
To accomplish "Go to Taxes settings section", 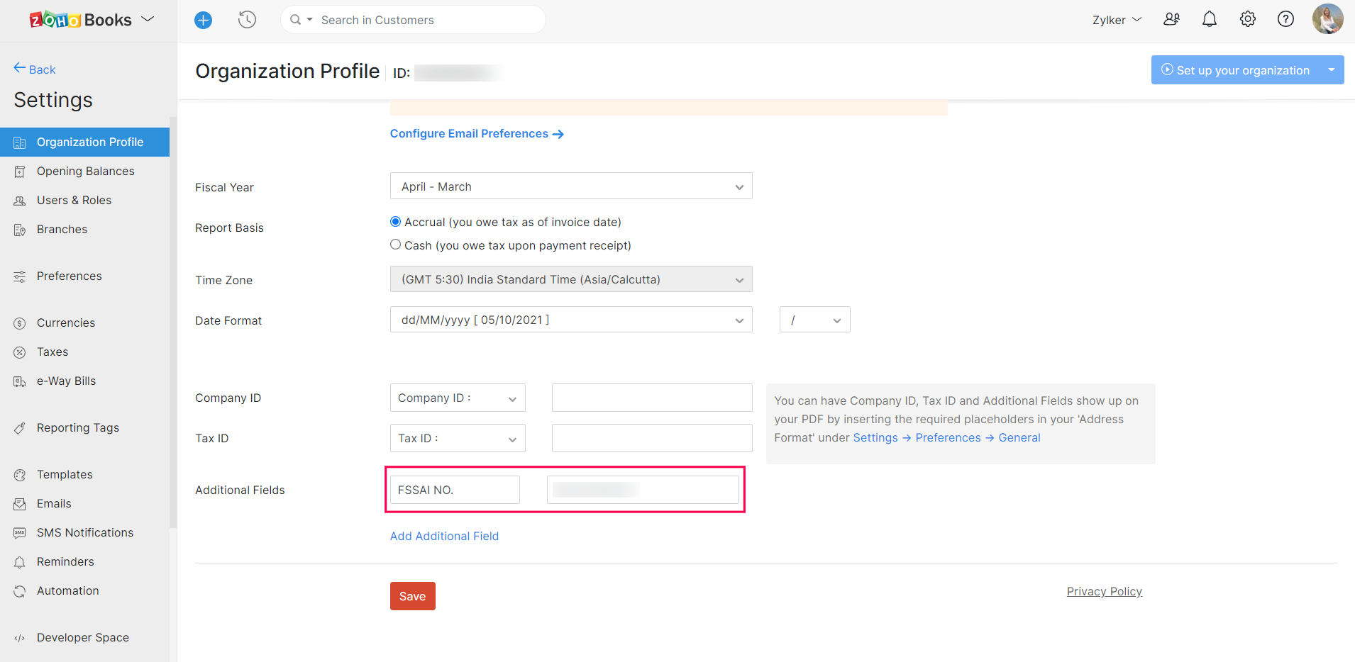I will pos(52,352).
